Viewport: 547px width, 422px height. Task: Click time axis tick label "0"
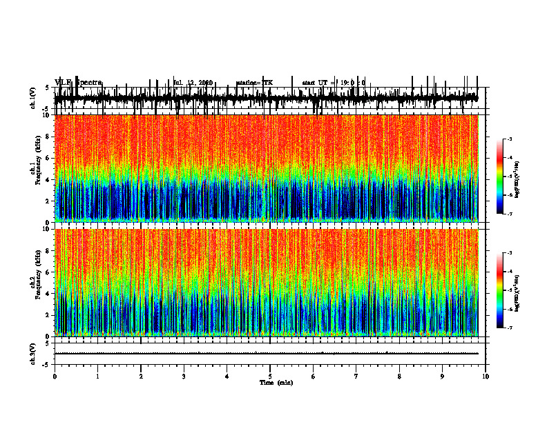[x=55, y=376]
